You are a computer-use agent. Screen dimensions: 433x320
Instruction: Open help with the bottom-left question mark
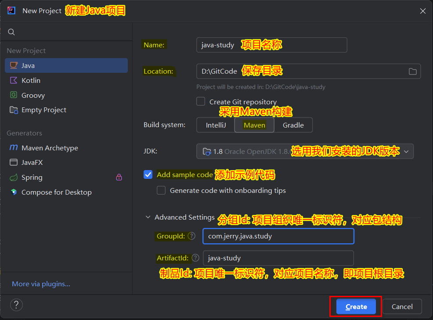(16, 305)
